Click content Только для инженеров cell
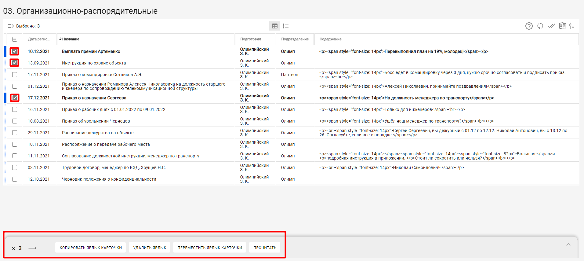Screen dimensions: 584x261 392,109
